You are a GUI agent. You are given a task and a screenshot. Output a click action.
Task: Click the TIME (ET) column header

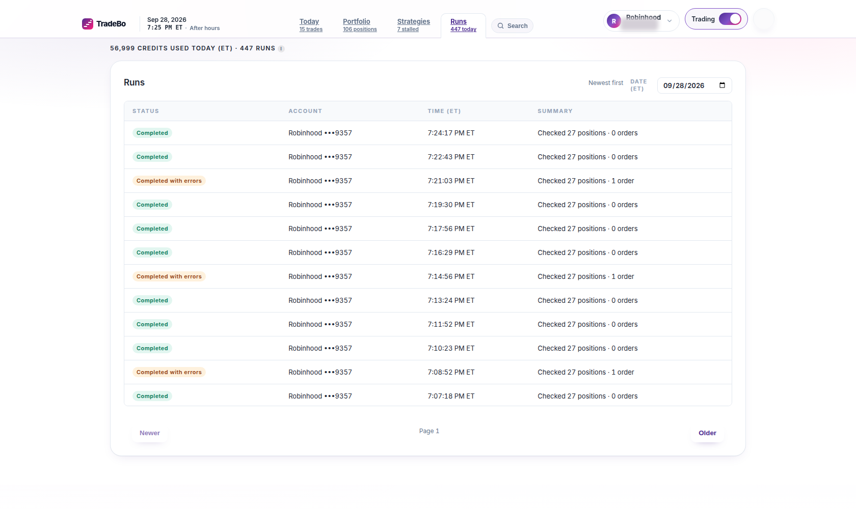tap(444, 111)
